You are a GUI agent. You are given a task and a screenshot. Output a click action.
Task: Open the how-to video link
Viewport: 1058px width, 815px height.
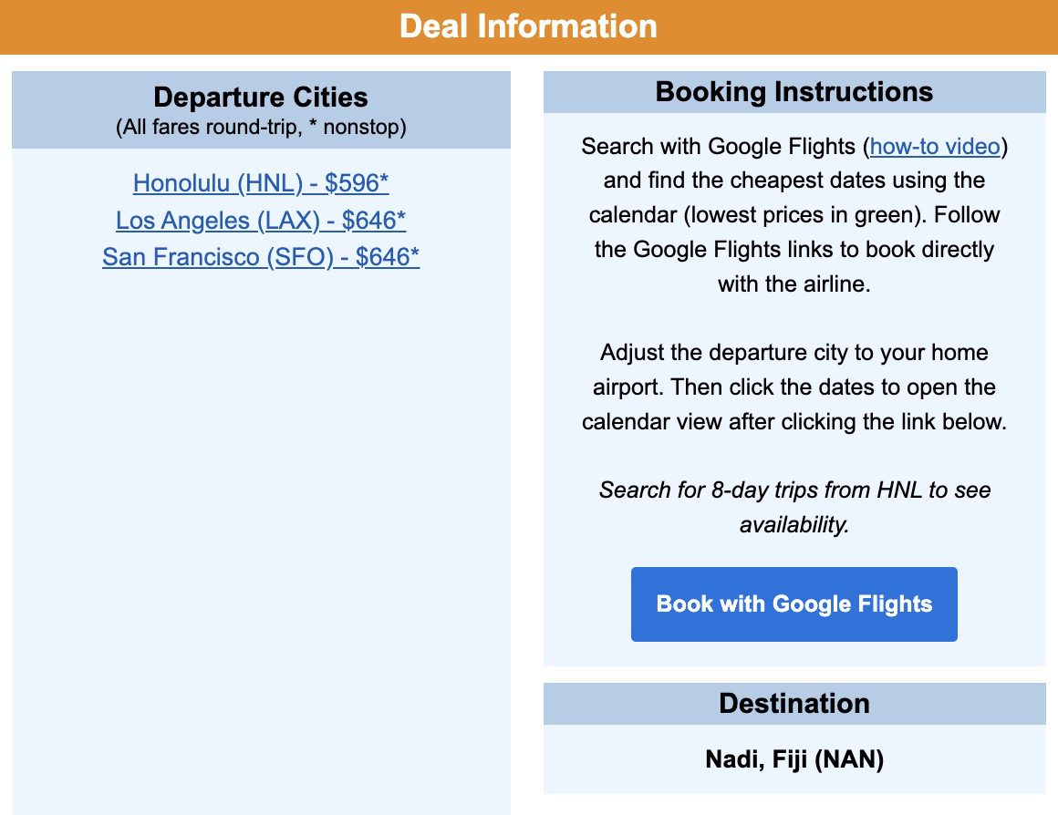(x=934, y=146)
